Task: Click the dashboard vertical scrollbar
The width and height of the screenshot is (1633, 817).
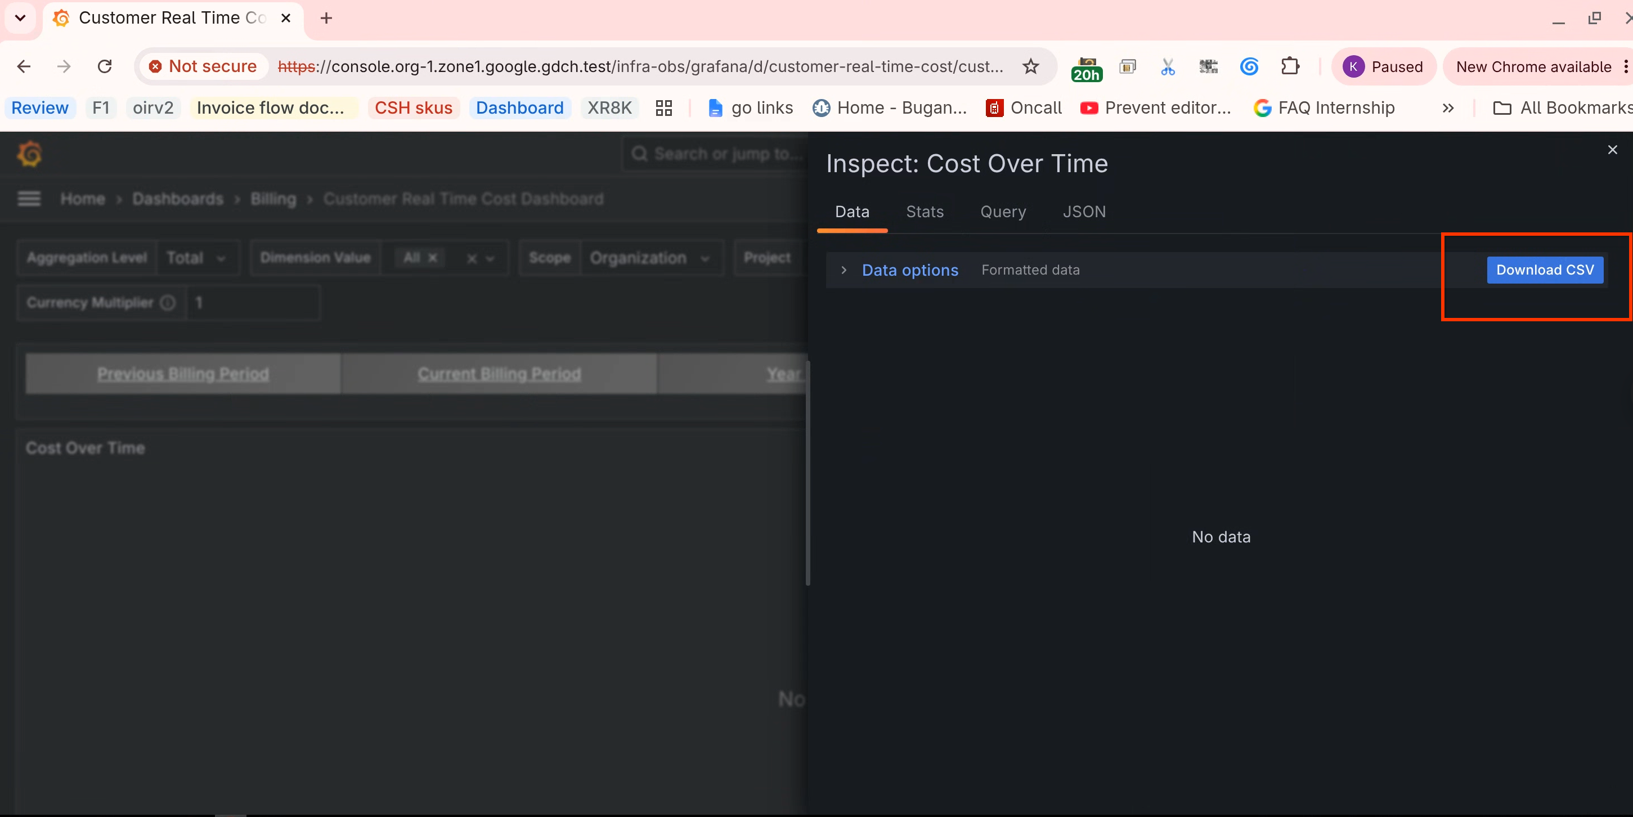Action: coord(807,473)
